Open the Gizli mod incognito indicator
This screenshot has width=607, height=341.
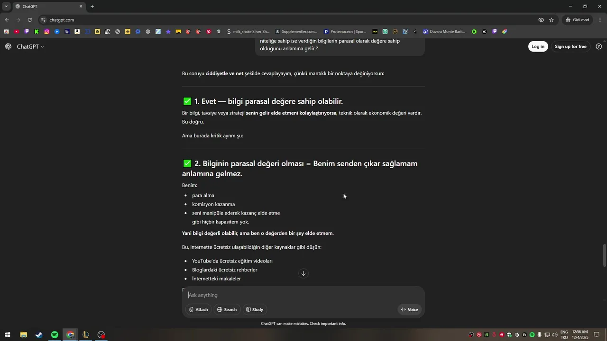click(x=577, y=20)
